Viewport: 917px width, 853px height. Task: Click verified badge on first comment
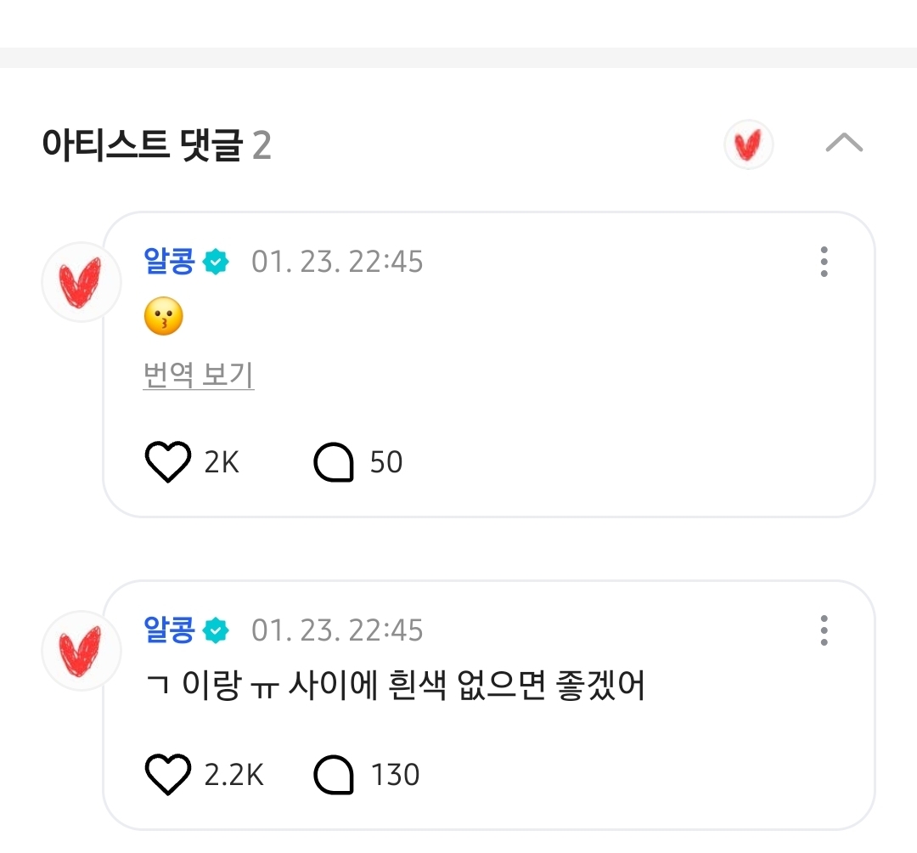point(217,262)
